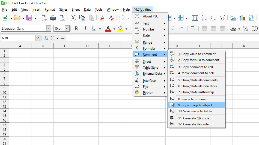Viewport: 259px width, 145px height.
Task: Choose Generate QR code entry
Action: pos(195,118)
